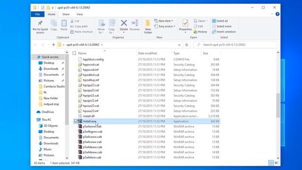Sort files by Type column
302x170 pixels.
point(176,53)
